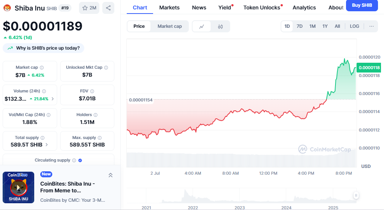The height and width of the screenshot is (210, 384).
Task: Open CoinBites: Shiba Inu article title
Action: (x=68, y=187)
